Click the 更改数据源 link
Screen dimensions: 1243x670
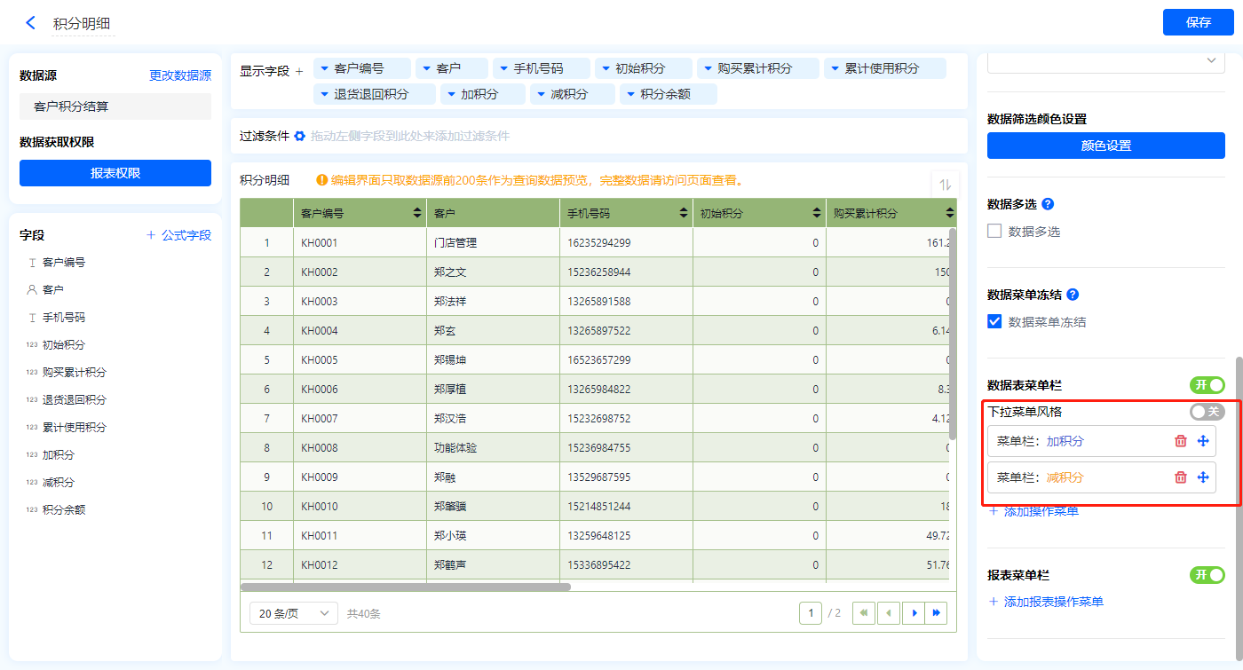coord(180,76)
